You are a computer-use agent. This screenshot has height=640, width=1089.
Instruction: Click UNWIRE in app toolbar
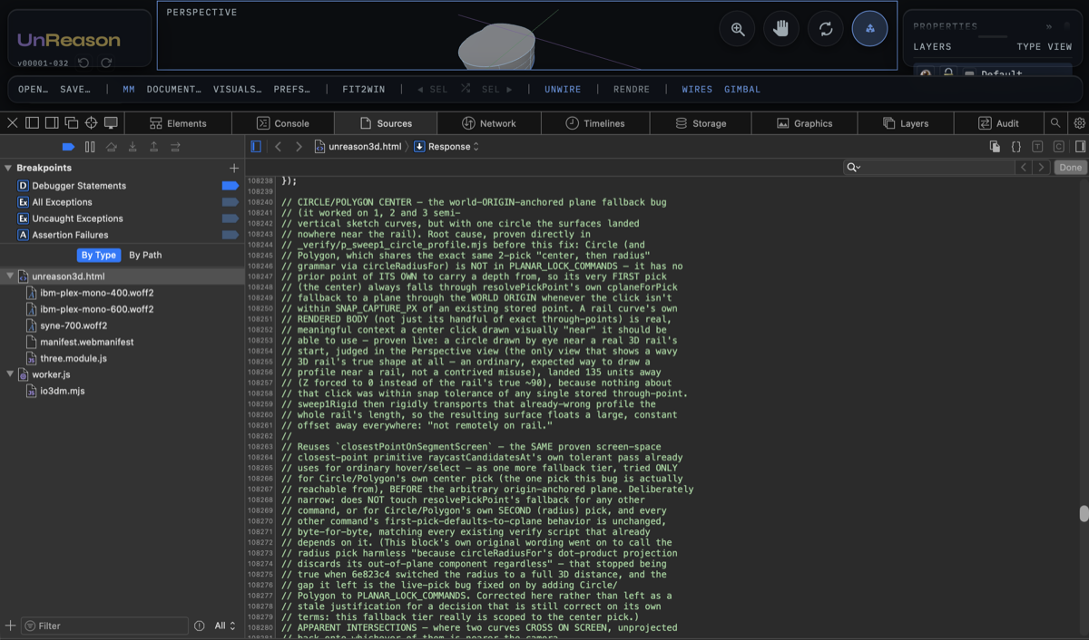tap(563, 90)
